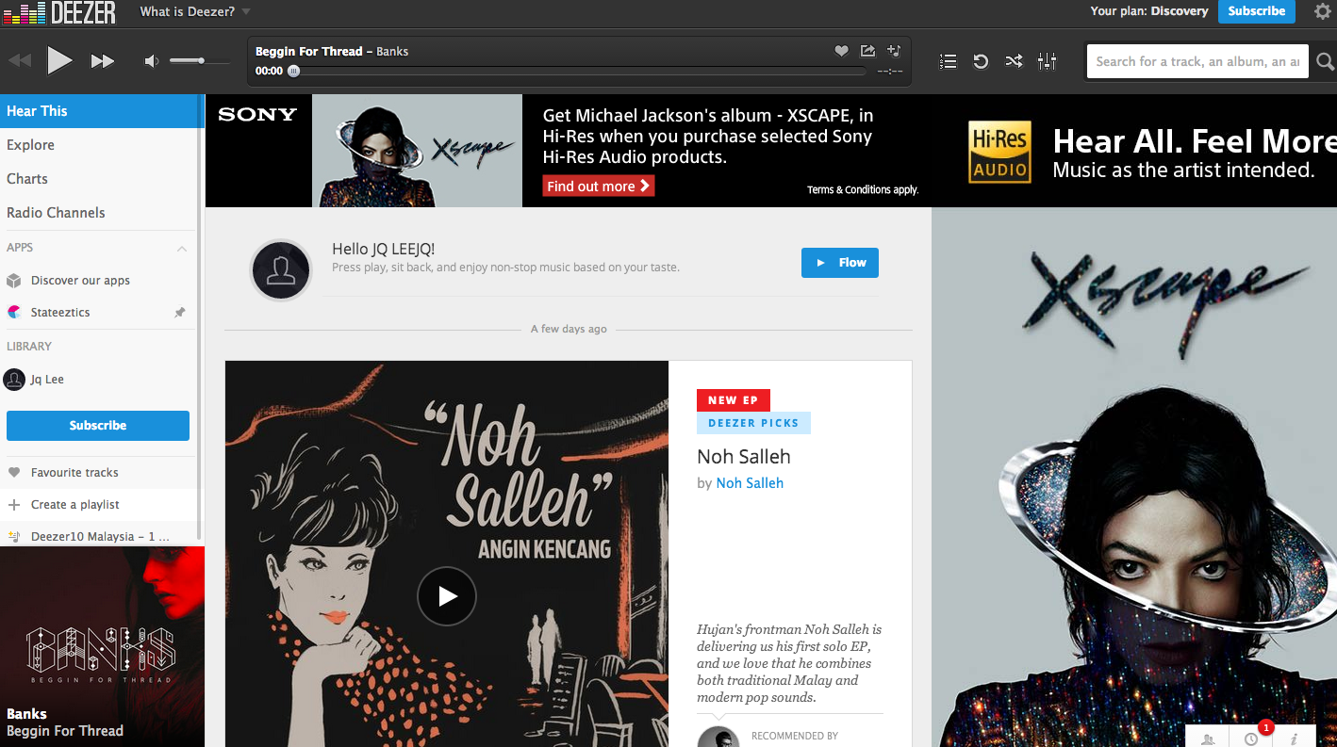Click the recommender avatar beside RECOMMENDED BY
The height and width of the screenshot is (747, 1337).
pyautogui.click(x=718, y=738)
